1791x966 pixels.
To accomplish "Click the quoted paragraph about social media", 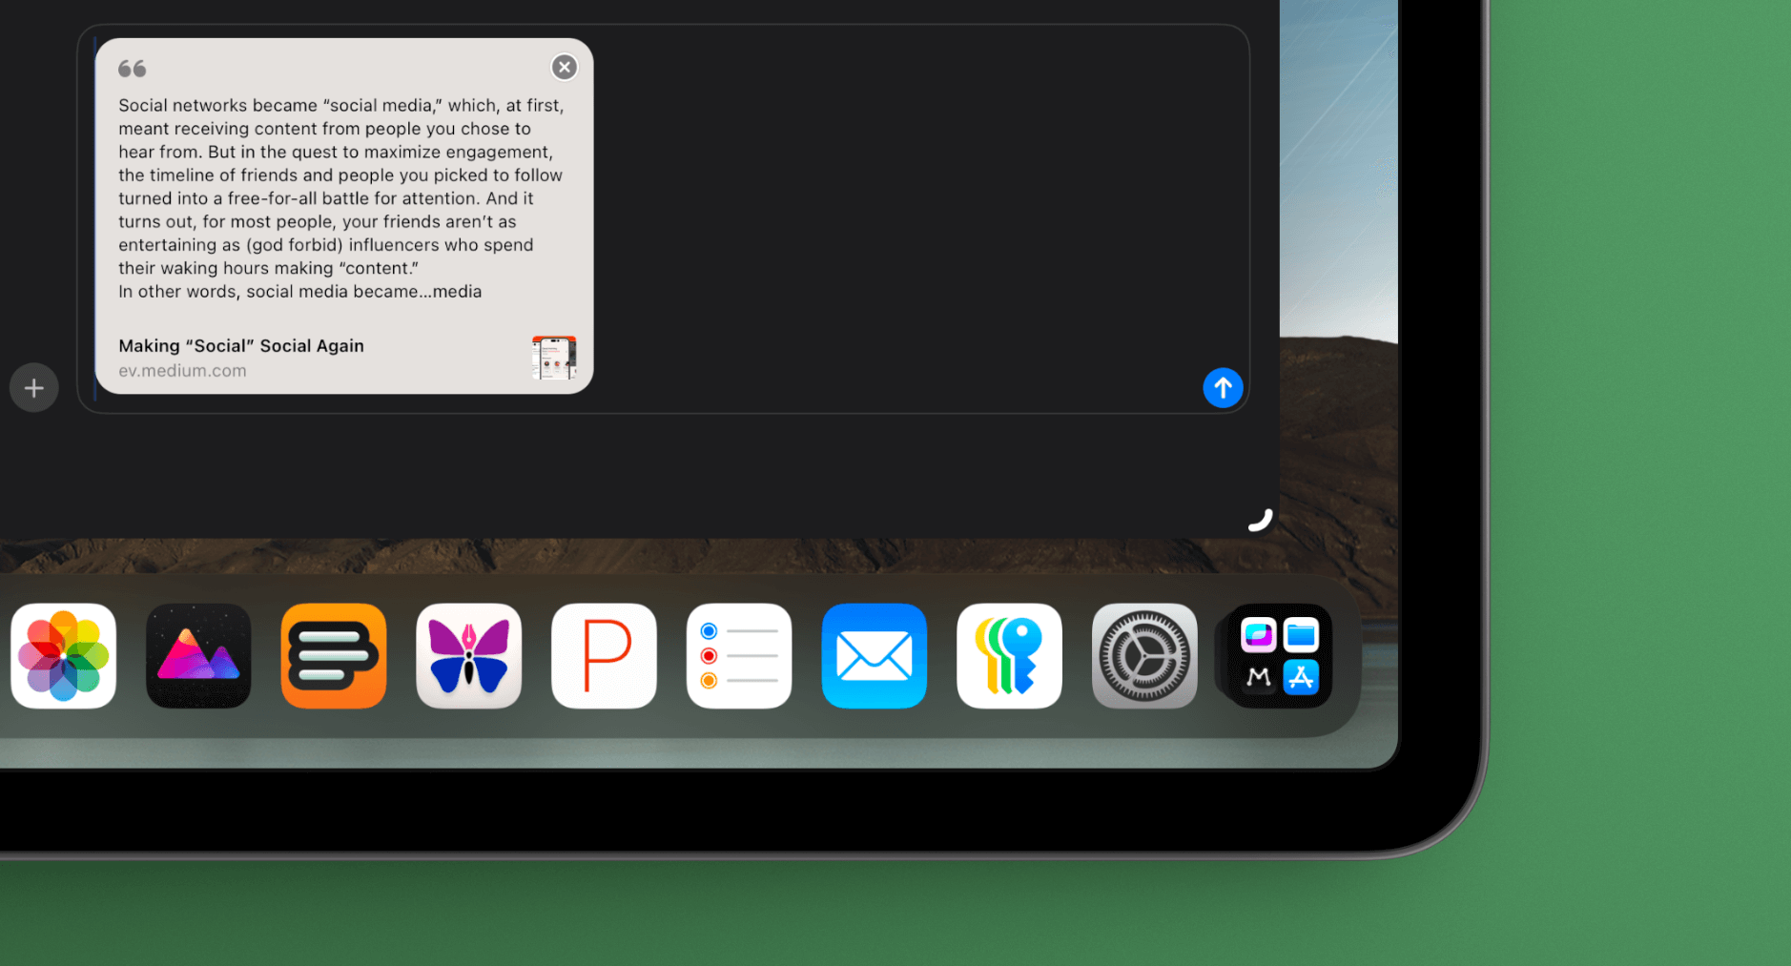I will click(x=341, y=198).
